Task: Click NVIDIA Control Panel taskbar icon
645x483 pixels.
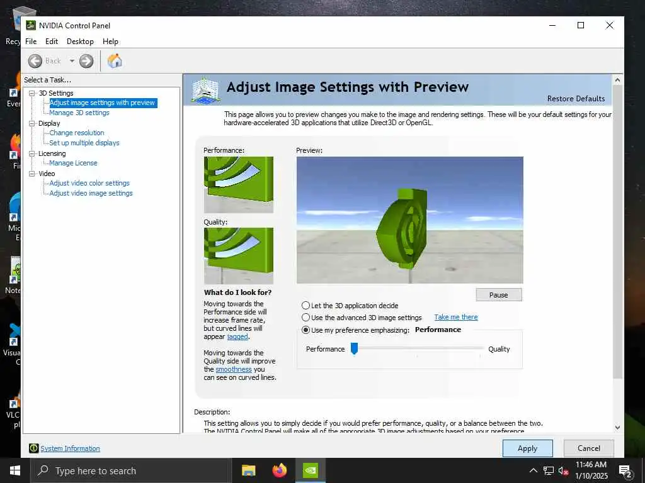Action: [310, 470]
